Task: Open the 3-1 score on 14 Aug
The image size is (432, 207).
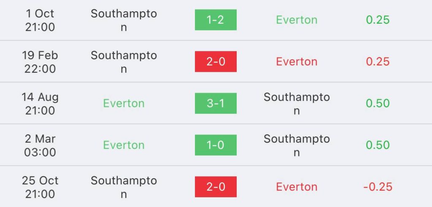Action: point(216,103)
